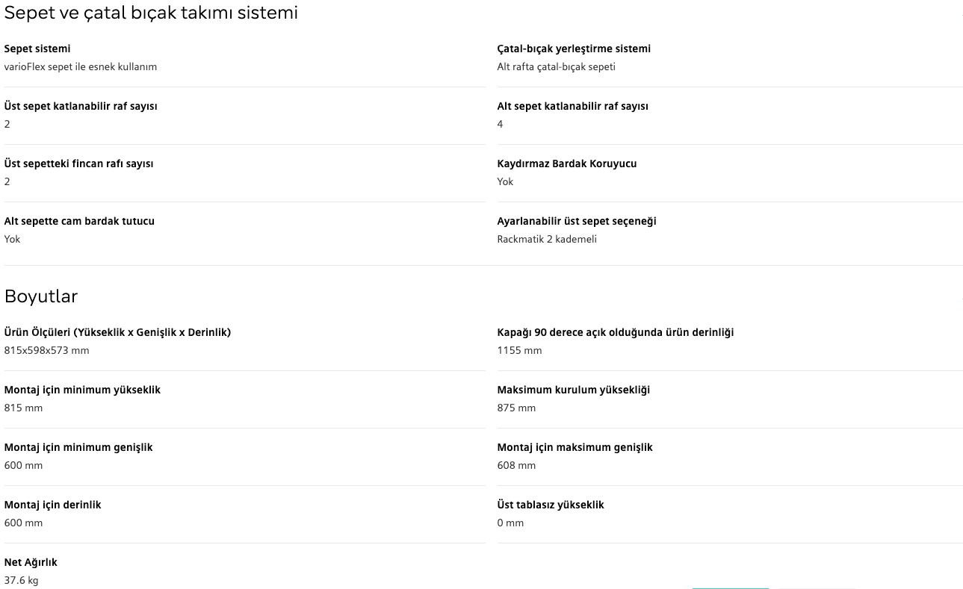Click the 875 mm value
Screen dimensions: 963x589
click(516, 408)
